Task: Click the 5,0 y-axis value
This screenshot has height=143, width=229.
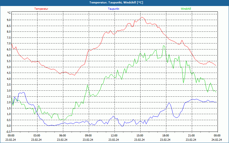Action: 9,67
